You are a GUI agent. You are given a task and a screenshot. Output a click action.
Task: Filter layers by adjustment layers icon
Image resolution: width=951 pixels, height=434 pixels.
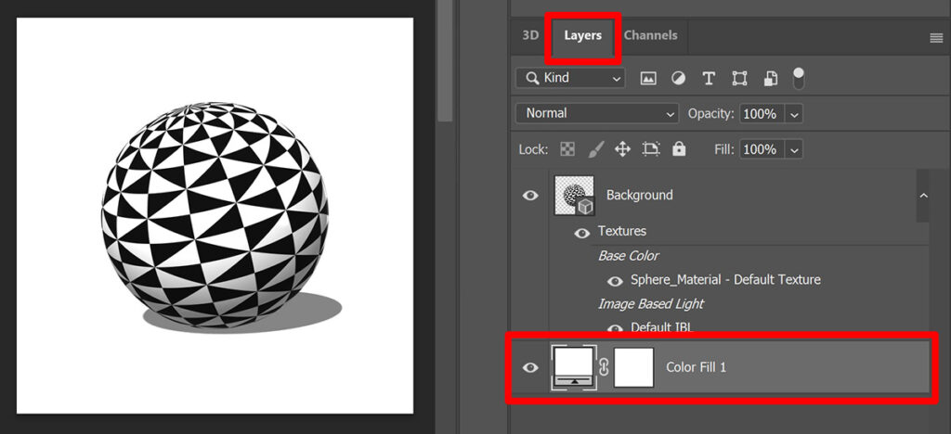pyautogui.click(x=678, y=78)
